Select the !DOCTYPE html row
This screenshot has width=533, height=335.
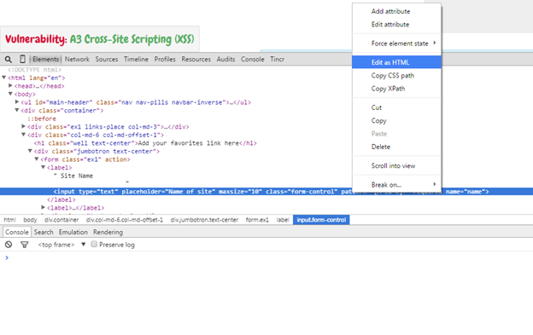click(34, 70)
